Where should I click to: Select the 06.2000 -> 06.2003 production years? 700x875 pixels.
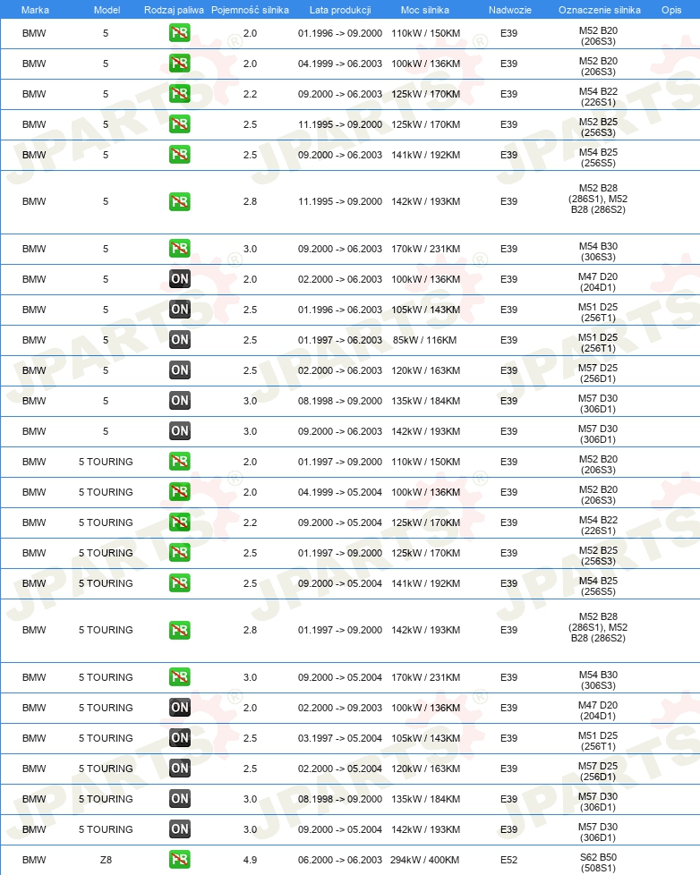(x=340, y=860)
